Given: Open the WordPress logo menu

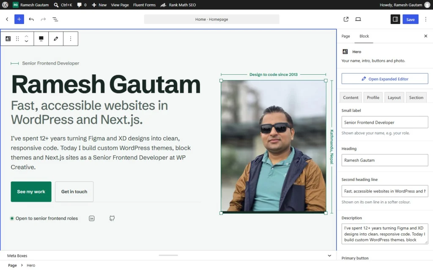Looking at the screenshot, I should (5, 5).
